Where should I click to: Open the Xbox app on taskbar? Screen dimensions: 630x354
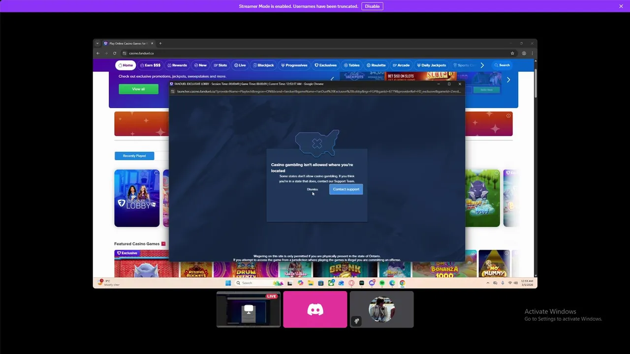tap(331, 283)
